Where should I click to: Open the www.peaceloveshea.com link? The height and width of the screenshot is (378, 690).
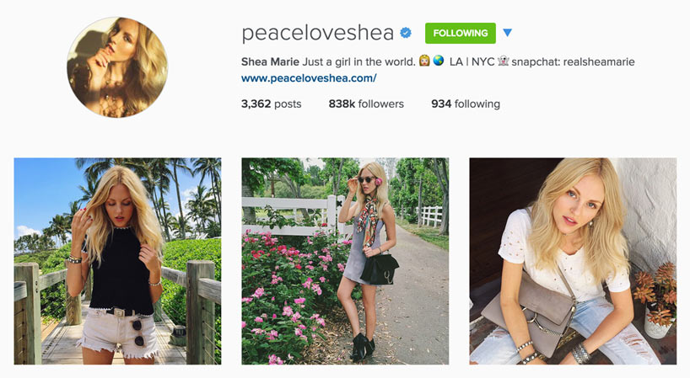point(309,78)
